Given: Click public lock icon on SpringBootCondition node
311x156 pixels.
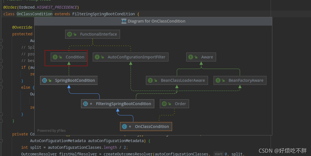Looking at the screenshot, I should point(50,80).
